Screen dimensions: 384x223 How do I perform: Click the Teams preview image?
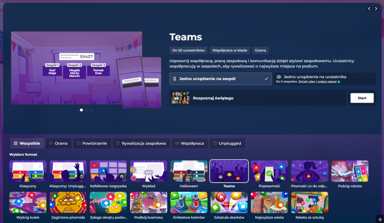point(86,69)
